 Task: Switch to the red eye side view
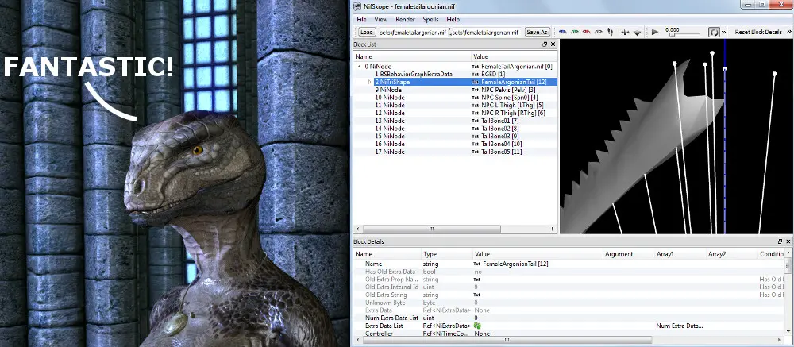coord(587,32)
